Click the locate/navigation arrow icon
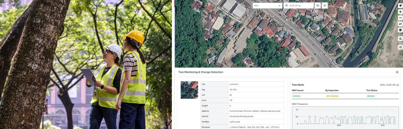Screen dimensions: 403x129 [400, 6]
